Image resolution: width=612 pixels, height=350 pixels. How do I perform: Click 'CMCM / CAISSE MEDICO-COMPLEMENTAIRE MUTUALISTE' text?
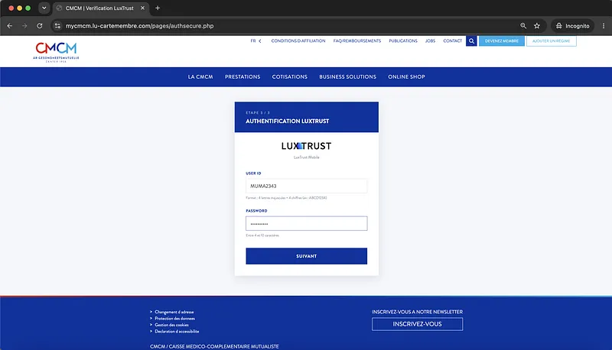coord(214,346)
